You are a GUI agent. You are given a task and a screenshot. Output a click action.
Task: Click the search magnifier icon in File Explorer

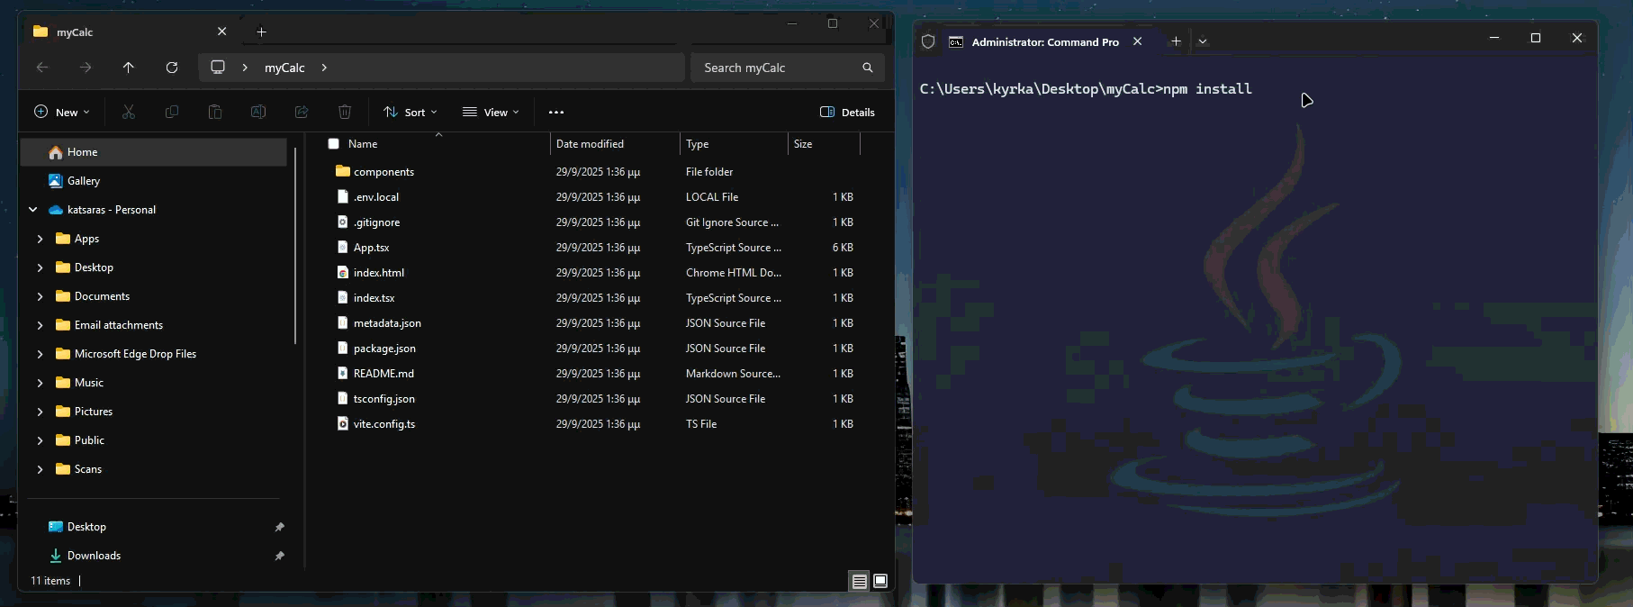pos(868,68)
